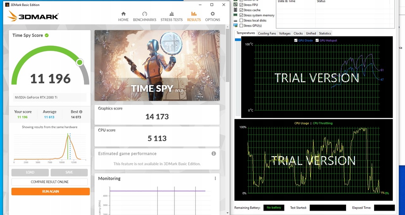
Task: Open the Benchmarks section
Action: (x=145, y=17)
